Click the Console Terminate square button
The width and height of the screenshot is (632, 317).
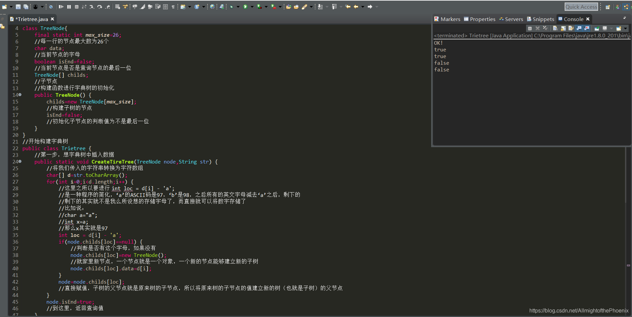point(530,28)
